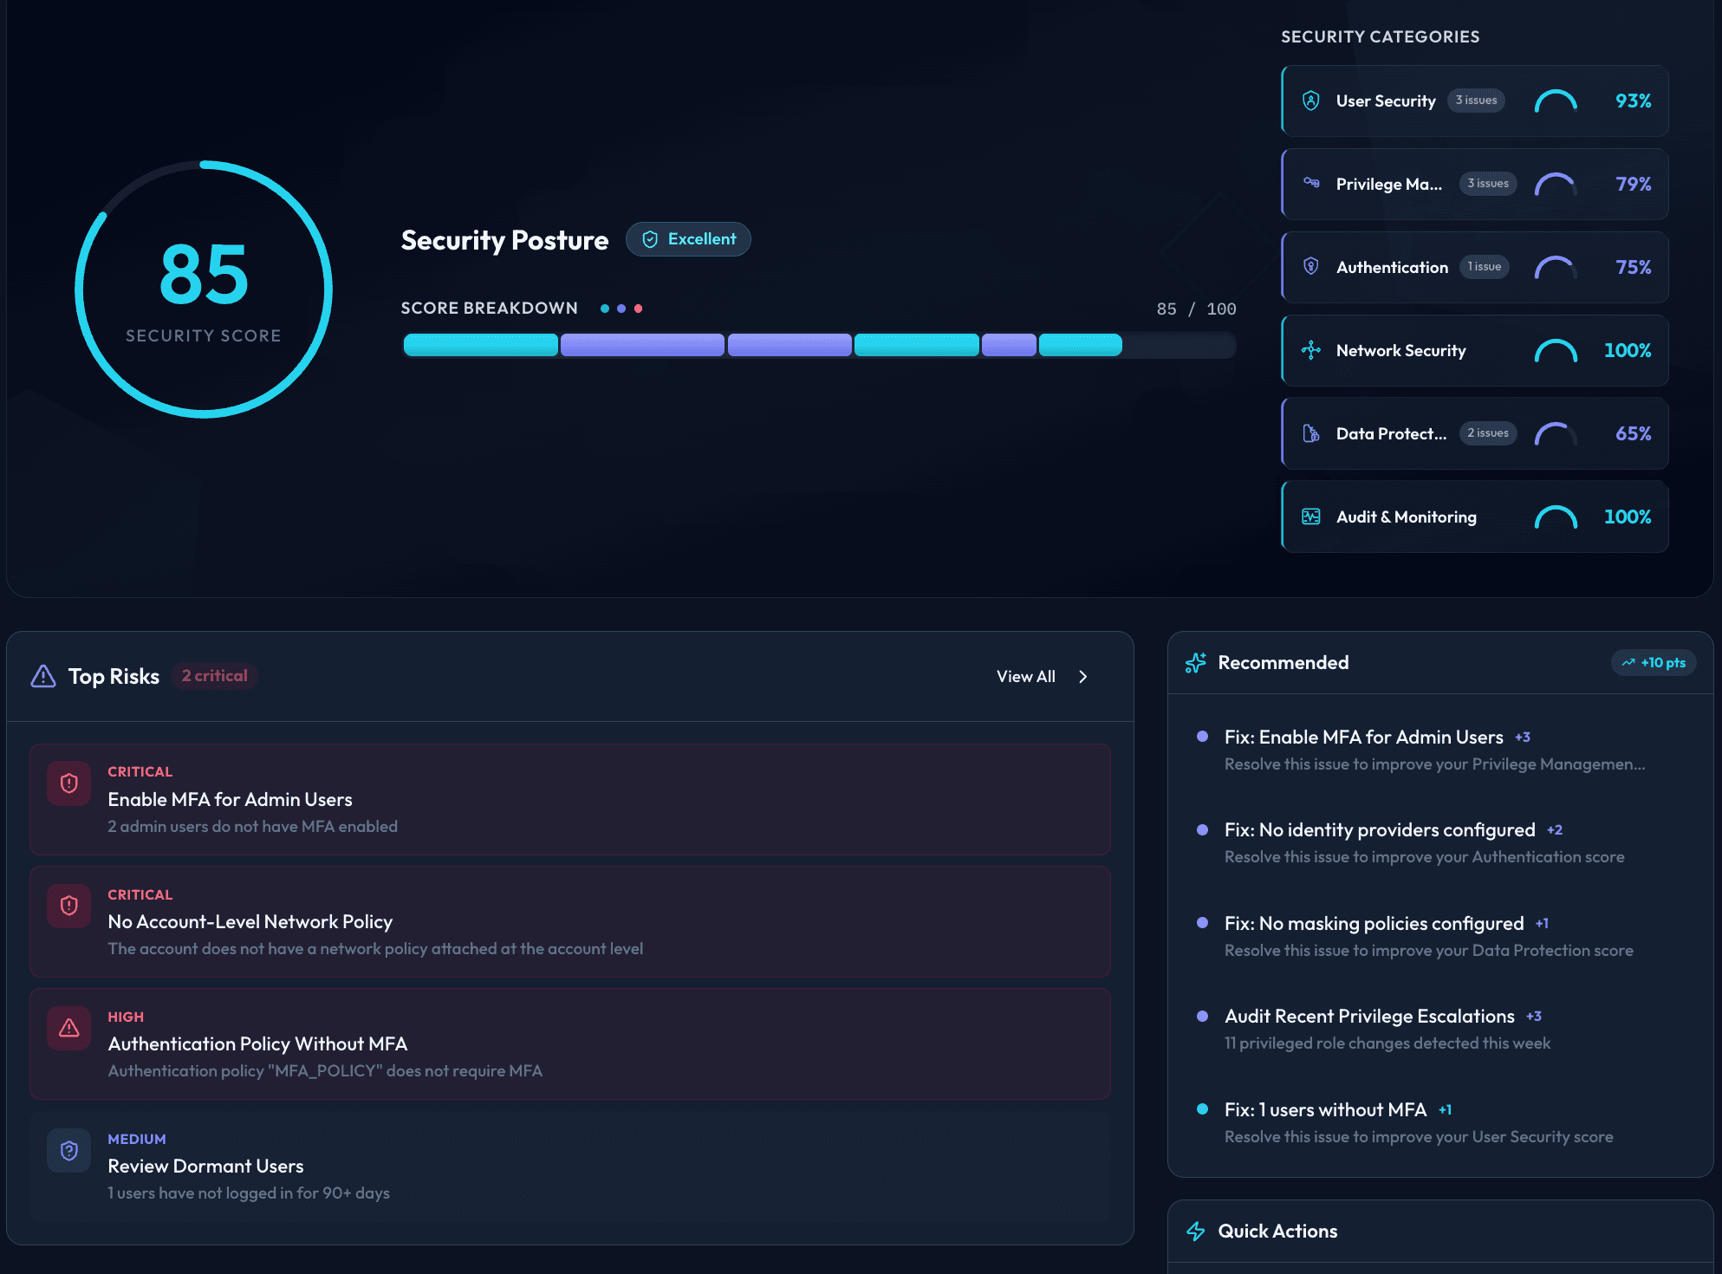The image size is (1722, 1274).
Task: Click the Network Security nodes icon
Action: (x=1310, y=350)
